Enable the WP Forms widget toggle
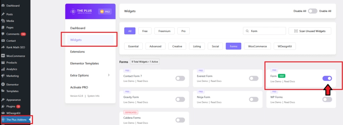 (x=327, y=100)
